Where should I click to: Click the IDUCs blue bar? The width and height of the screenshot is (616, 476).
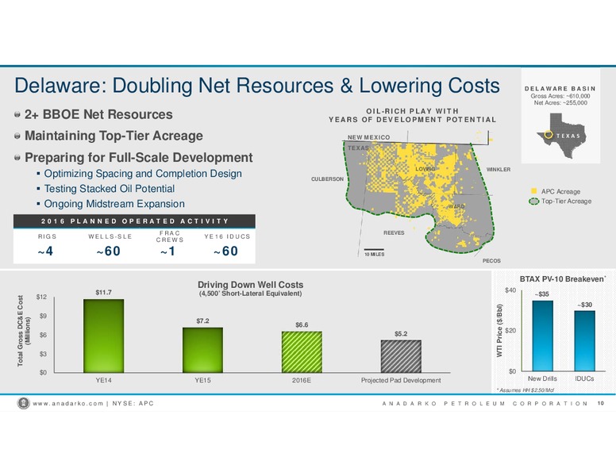[x=584, y=341]
